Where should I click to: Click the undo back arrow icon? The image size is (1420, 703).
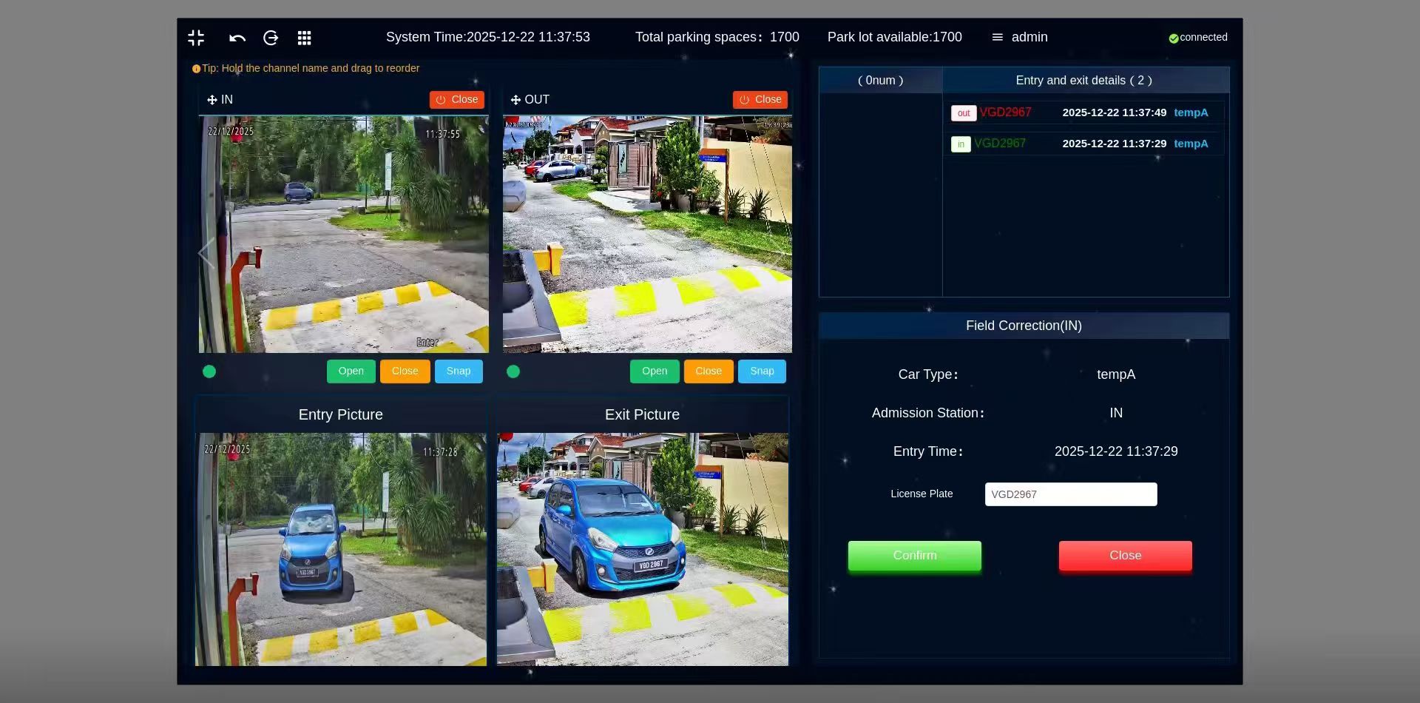coord(237,38)
